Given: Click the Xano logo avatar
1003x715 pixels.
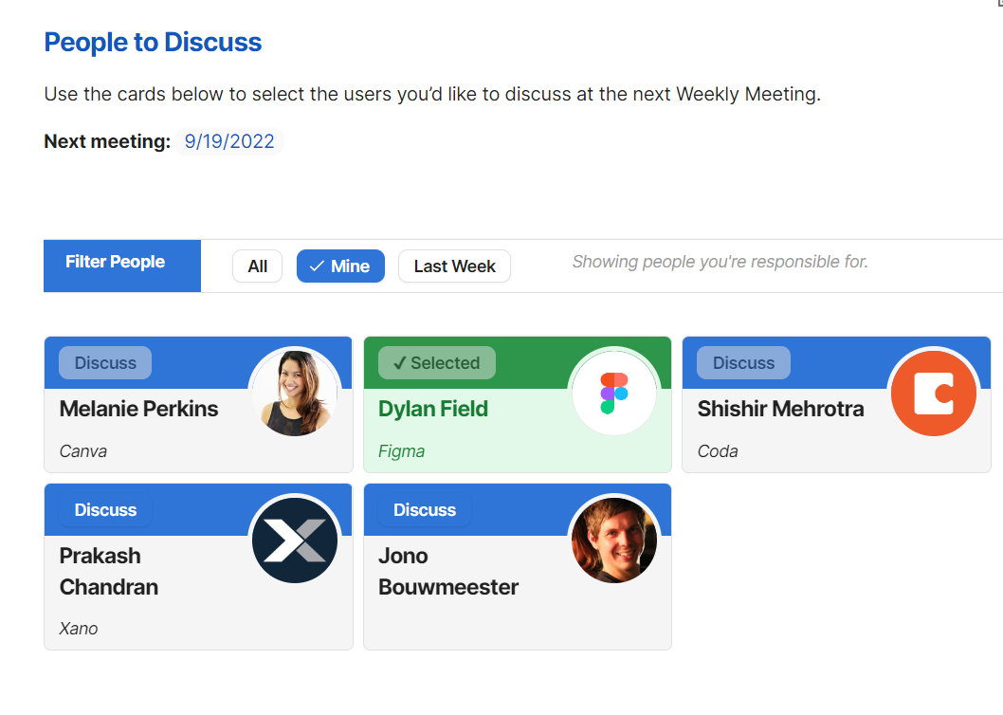Looking at the screenshot, I should tap(295, 541).
